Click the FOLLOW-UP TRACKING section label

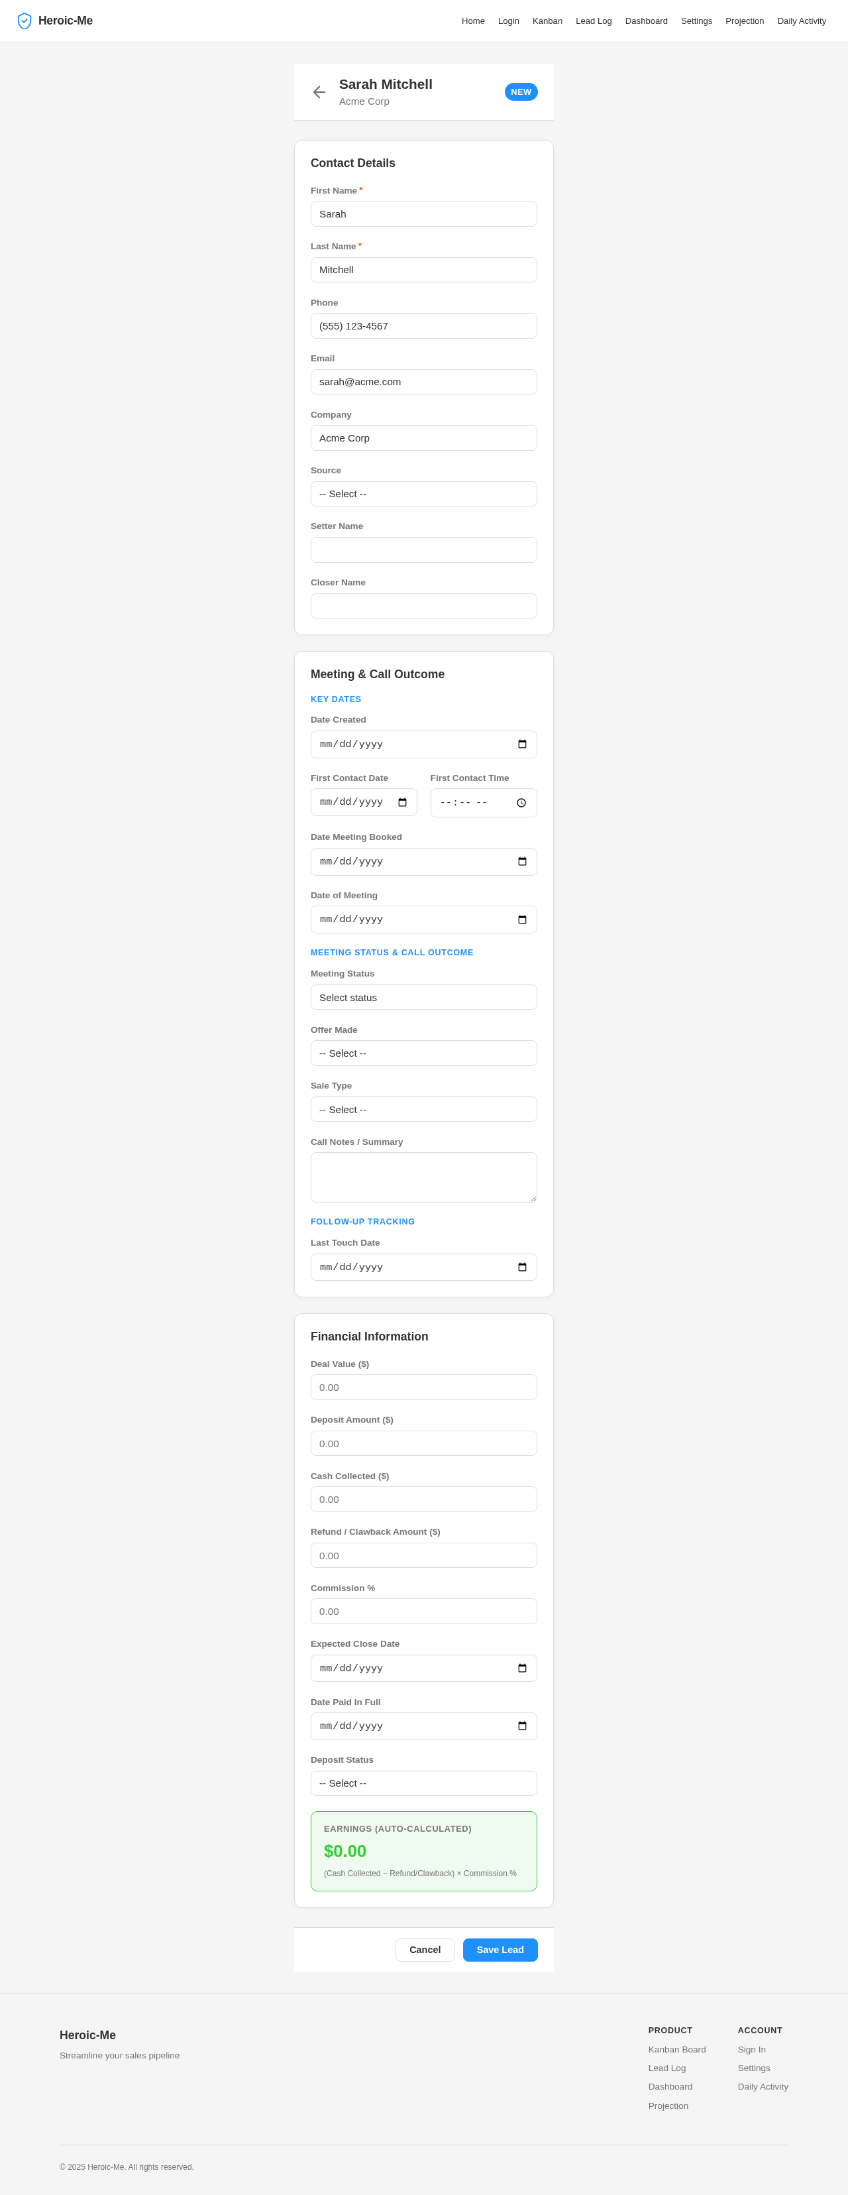362,1222
